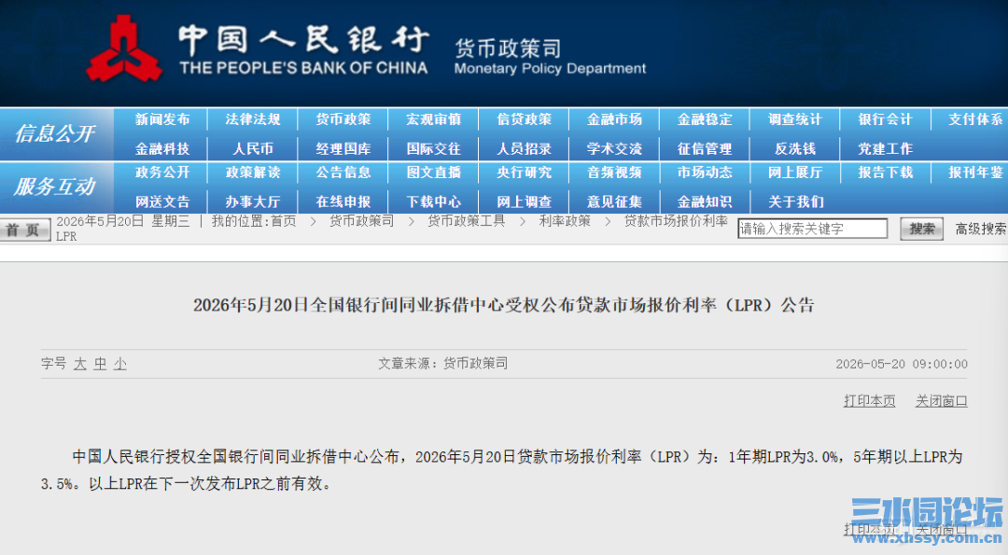The image size is (1008, 555).
Task: Open 金融市场 navigation item
Action: pos(614,119)
